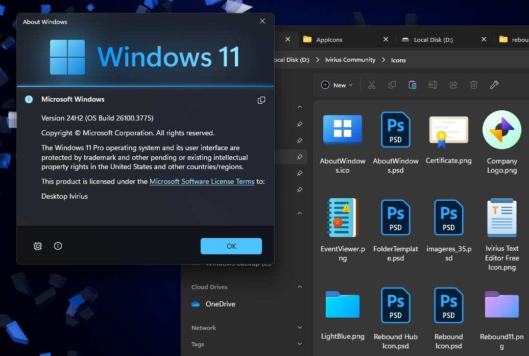Screen dimensions: 529x356
Task: Collapse the Cloud Drives section
Action: pos(300,287)
